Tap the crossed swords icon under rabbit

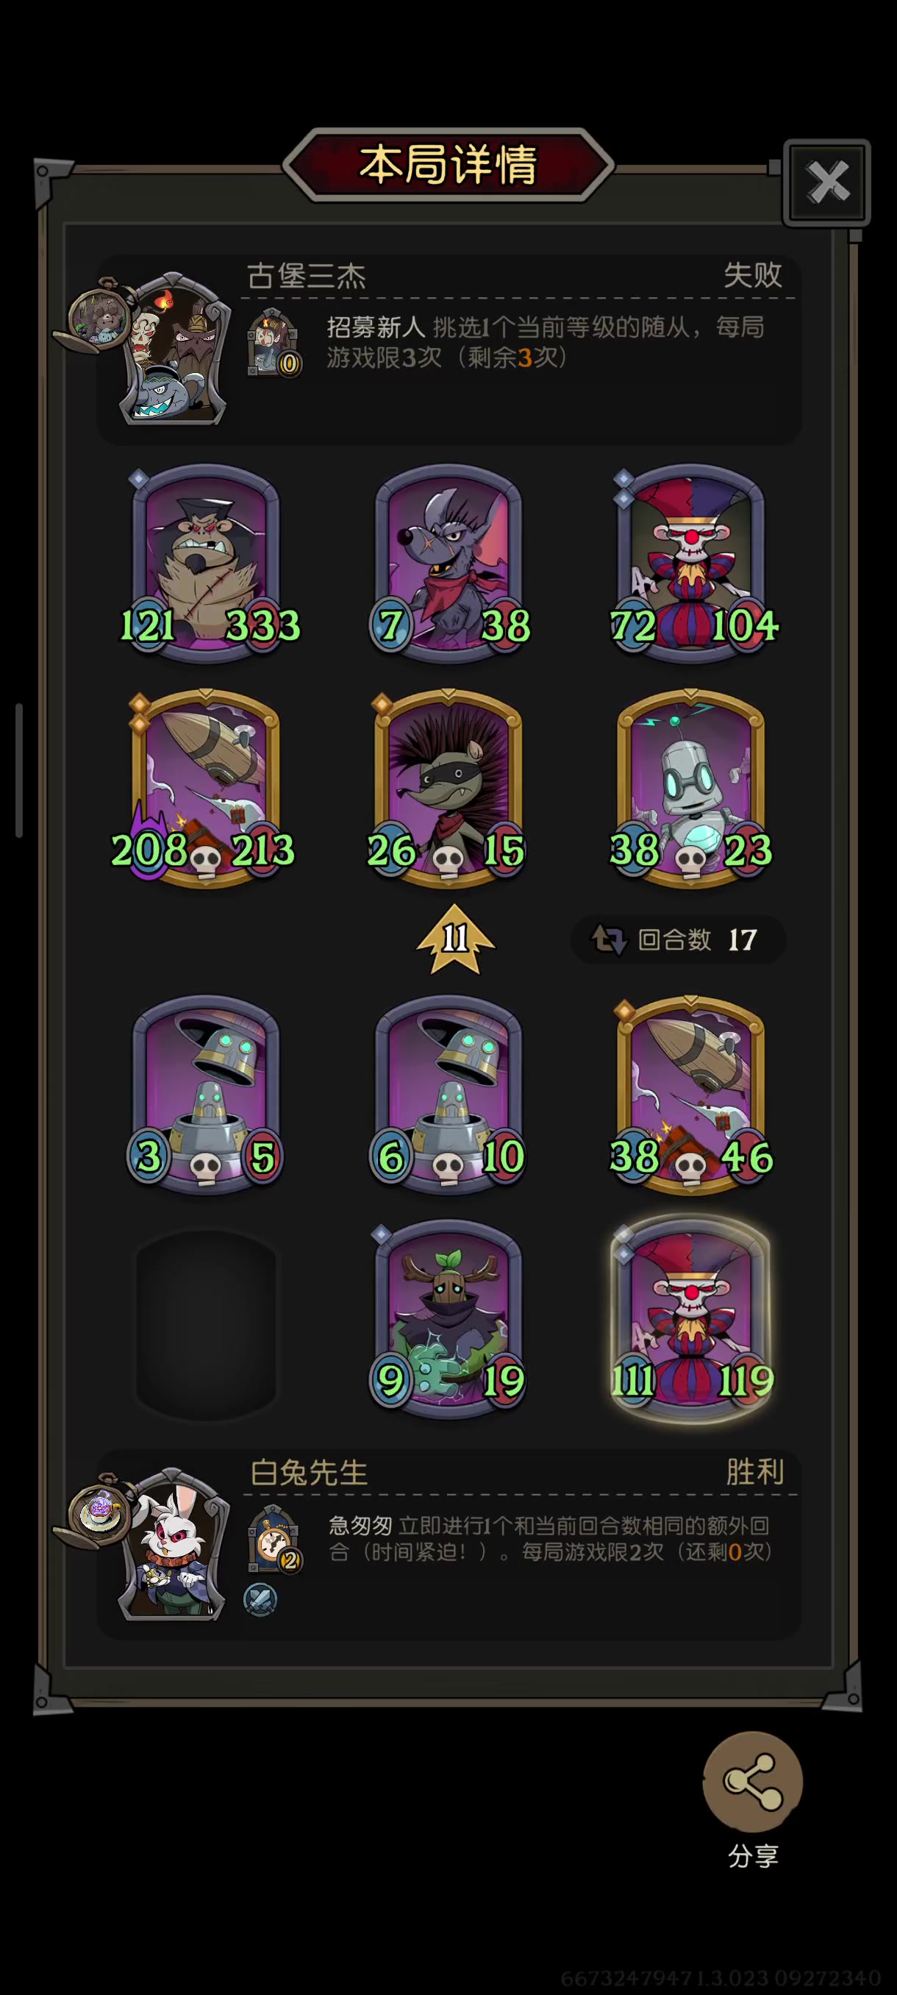[x=260, y=1599]
